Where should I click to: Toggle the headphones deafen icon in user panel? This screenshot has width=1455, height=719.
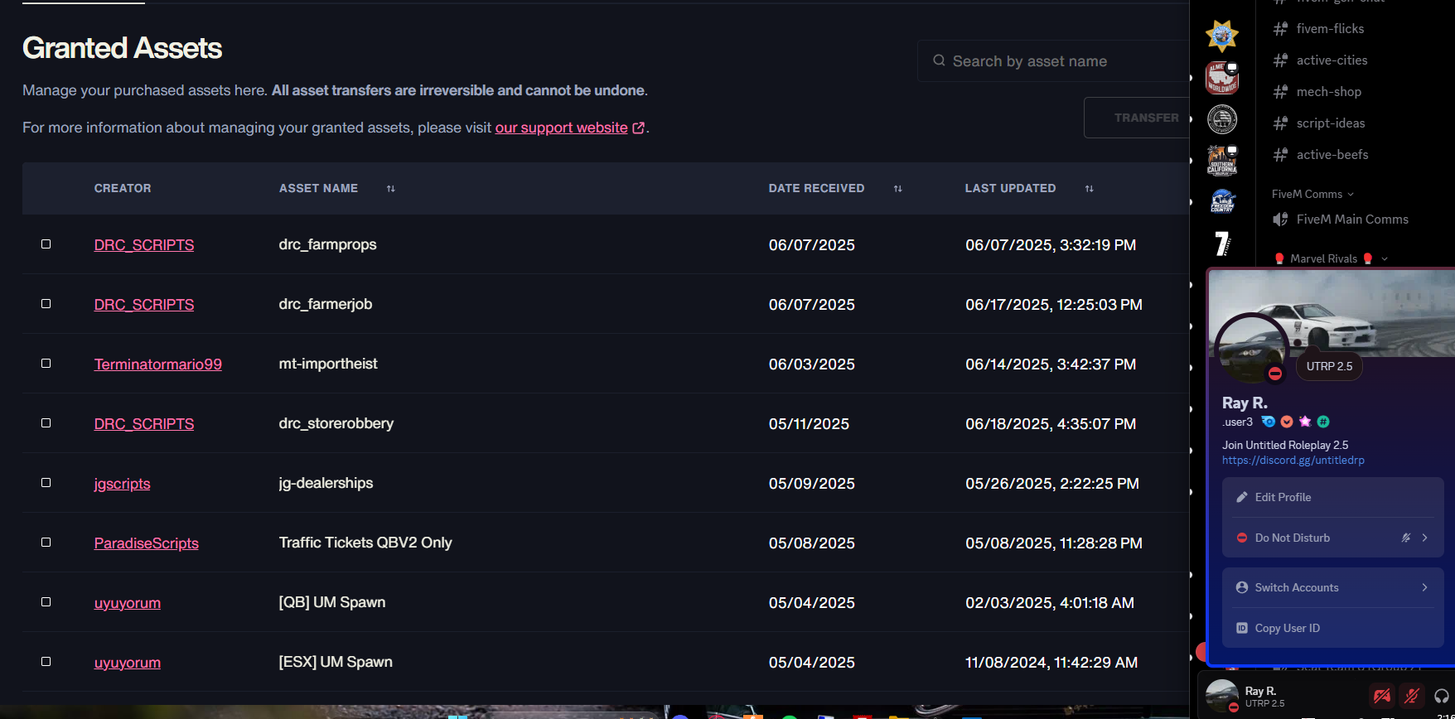[x=1442, y=697]
